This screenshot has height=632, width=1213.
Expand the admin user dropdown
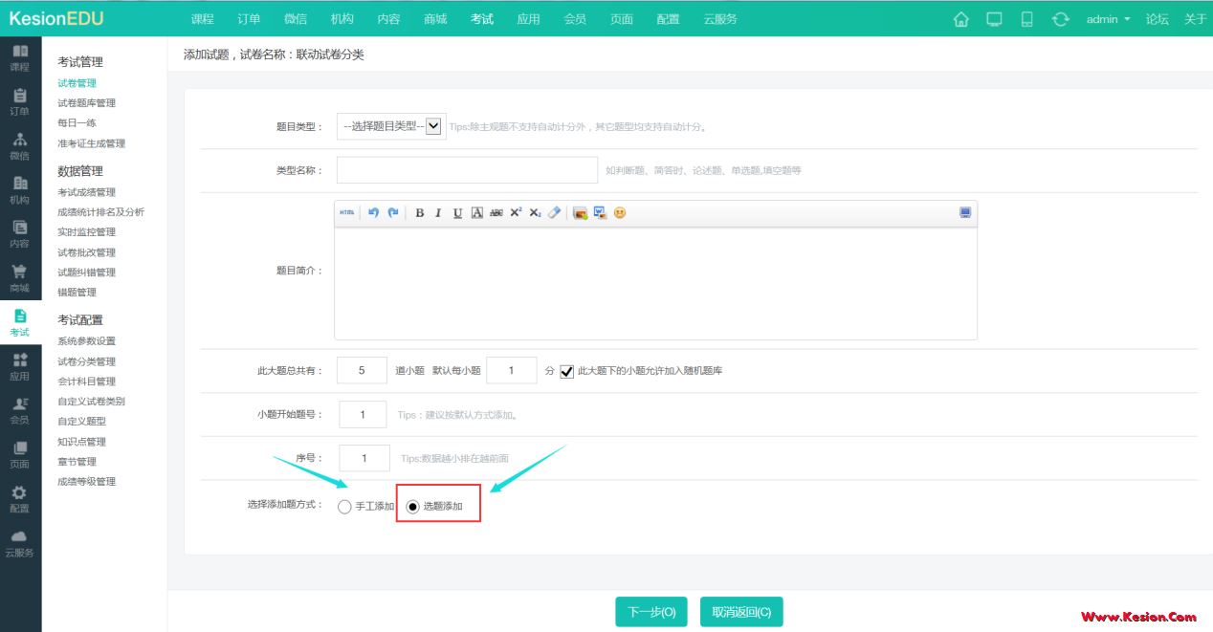[x=1108, y=19]
